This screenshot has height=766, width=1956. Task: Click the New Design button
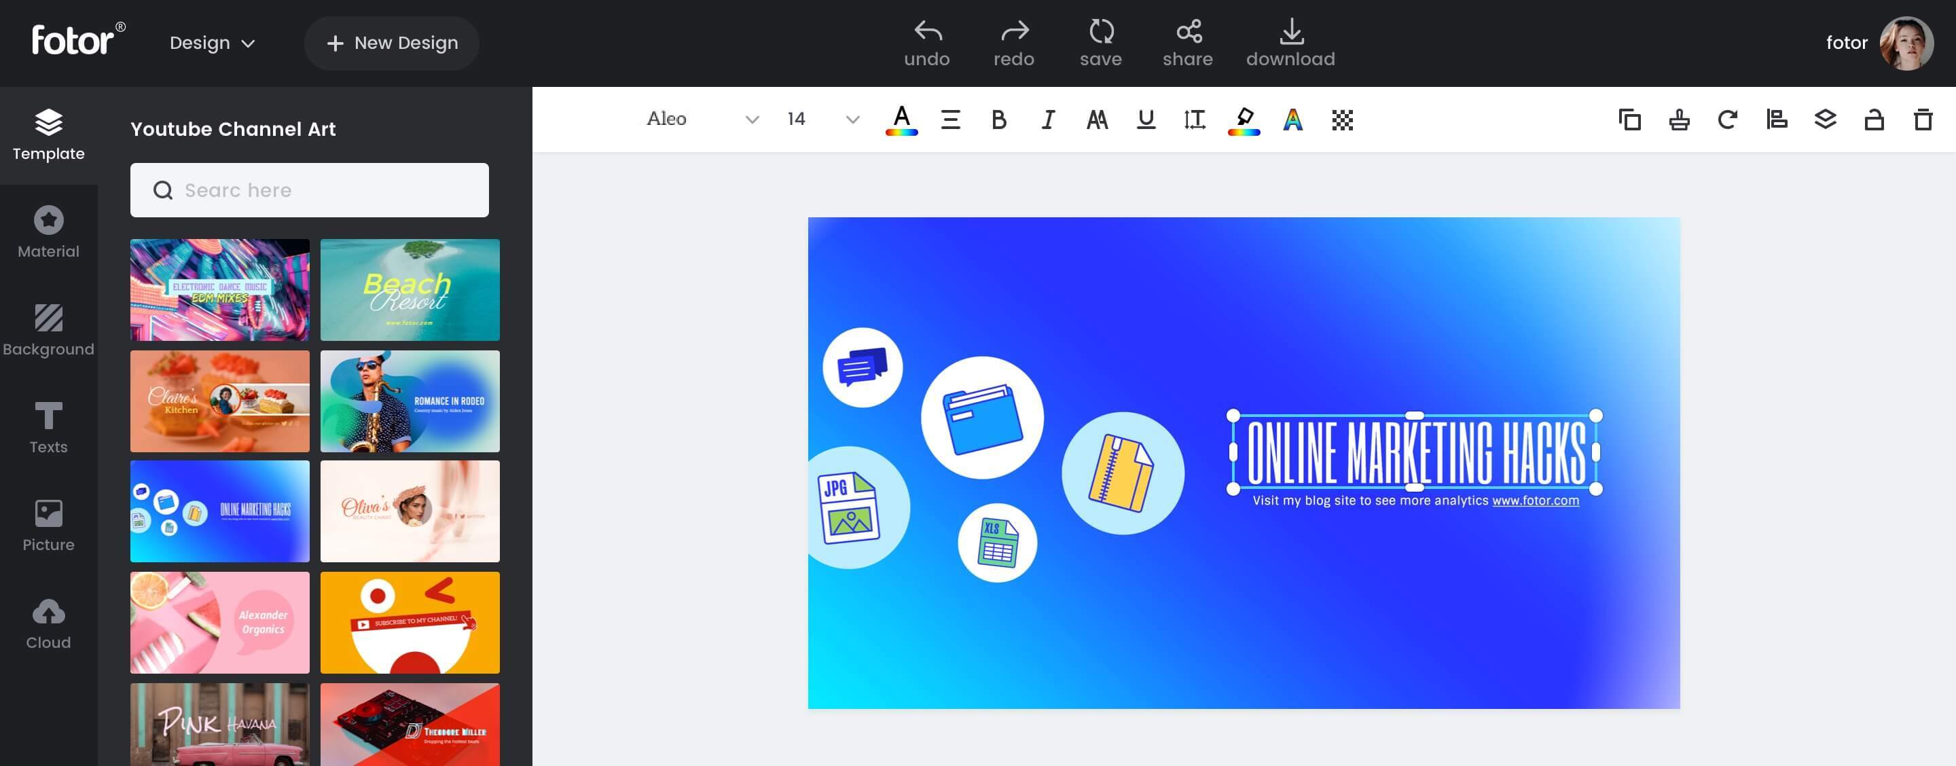(x=392, y=43)
